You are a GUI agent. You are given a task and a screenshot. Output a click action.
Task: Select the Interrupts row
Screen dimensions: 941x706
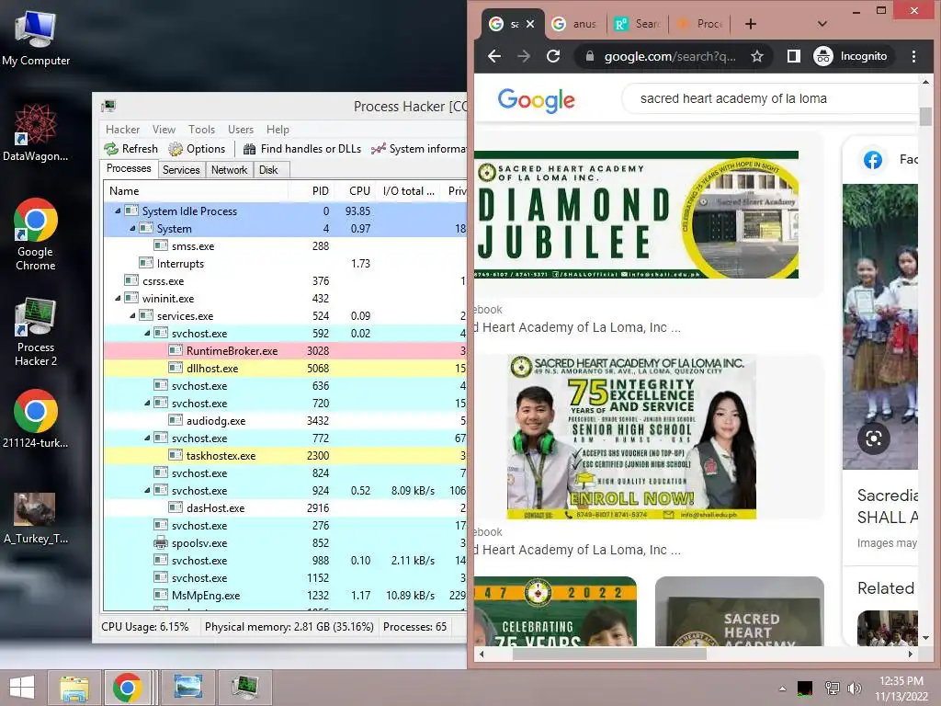coord(285,264)
